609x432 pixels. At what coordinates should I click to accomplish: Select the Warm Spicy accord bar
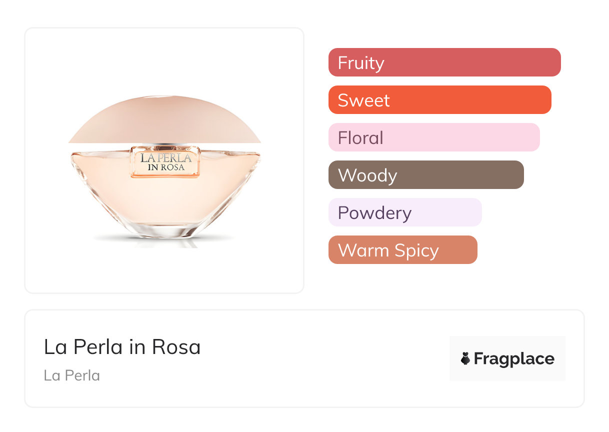(x=402, y=250)
